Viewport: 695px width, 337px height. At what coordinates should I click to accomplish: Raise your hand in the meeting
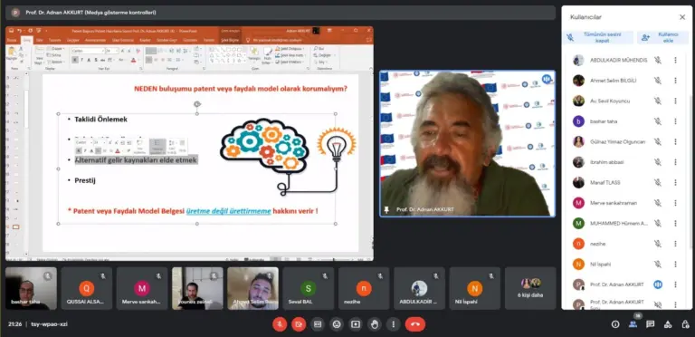(x=375, y=324)
